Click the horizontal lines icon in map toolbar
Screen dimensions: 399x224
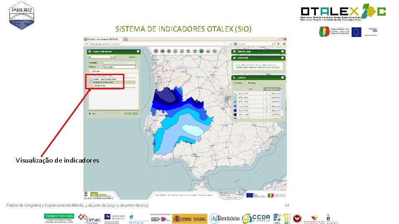tap(208, 51)
